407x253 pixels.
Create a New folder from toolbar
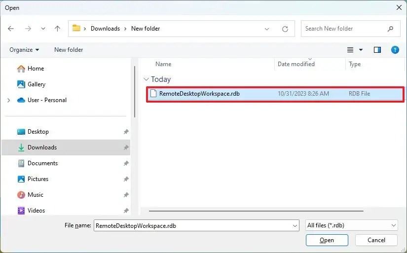point(69,49)
